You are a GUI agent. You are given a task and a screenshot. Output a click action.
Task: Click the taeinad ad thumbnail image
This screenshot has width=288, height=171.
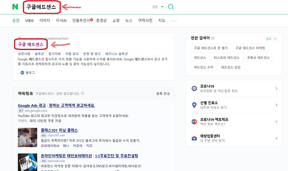pos(28,163)
